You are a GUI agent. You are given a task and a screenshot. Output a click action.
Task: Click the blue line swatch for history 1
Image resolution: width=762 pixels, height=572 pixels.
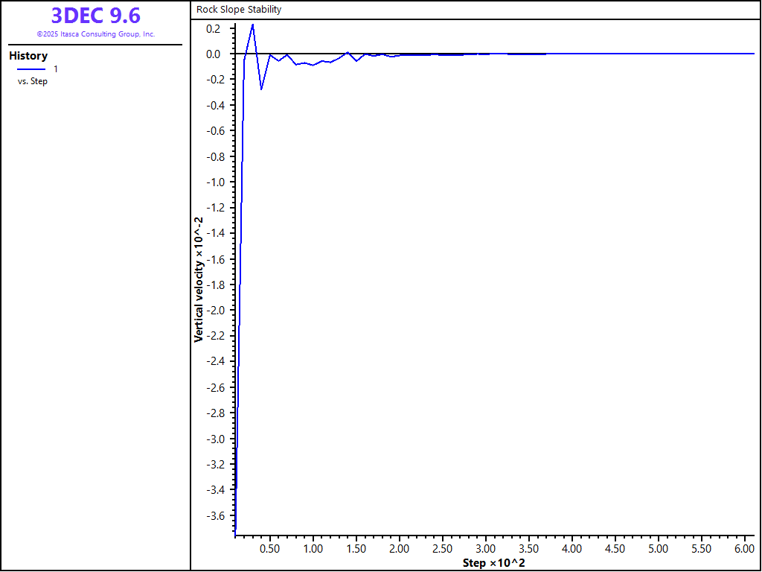(31, 69)
